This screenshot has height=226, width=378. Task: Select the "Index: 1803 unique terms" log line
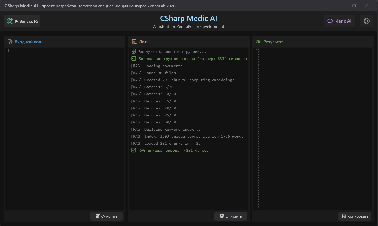(x=187, y=136)
